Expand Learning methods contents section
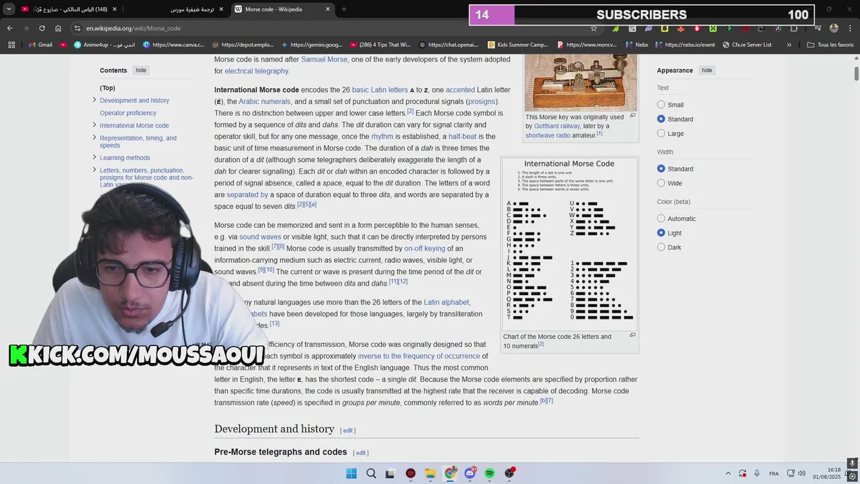 94,157
